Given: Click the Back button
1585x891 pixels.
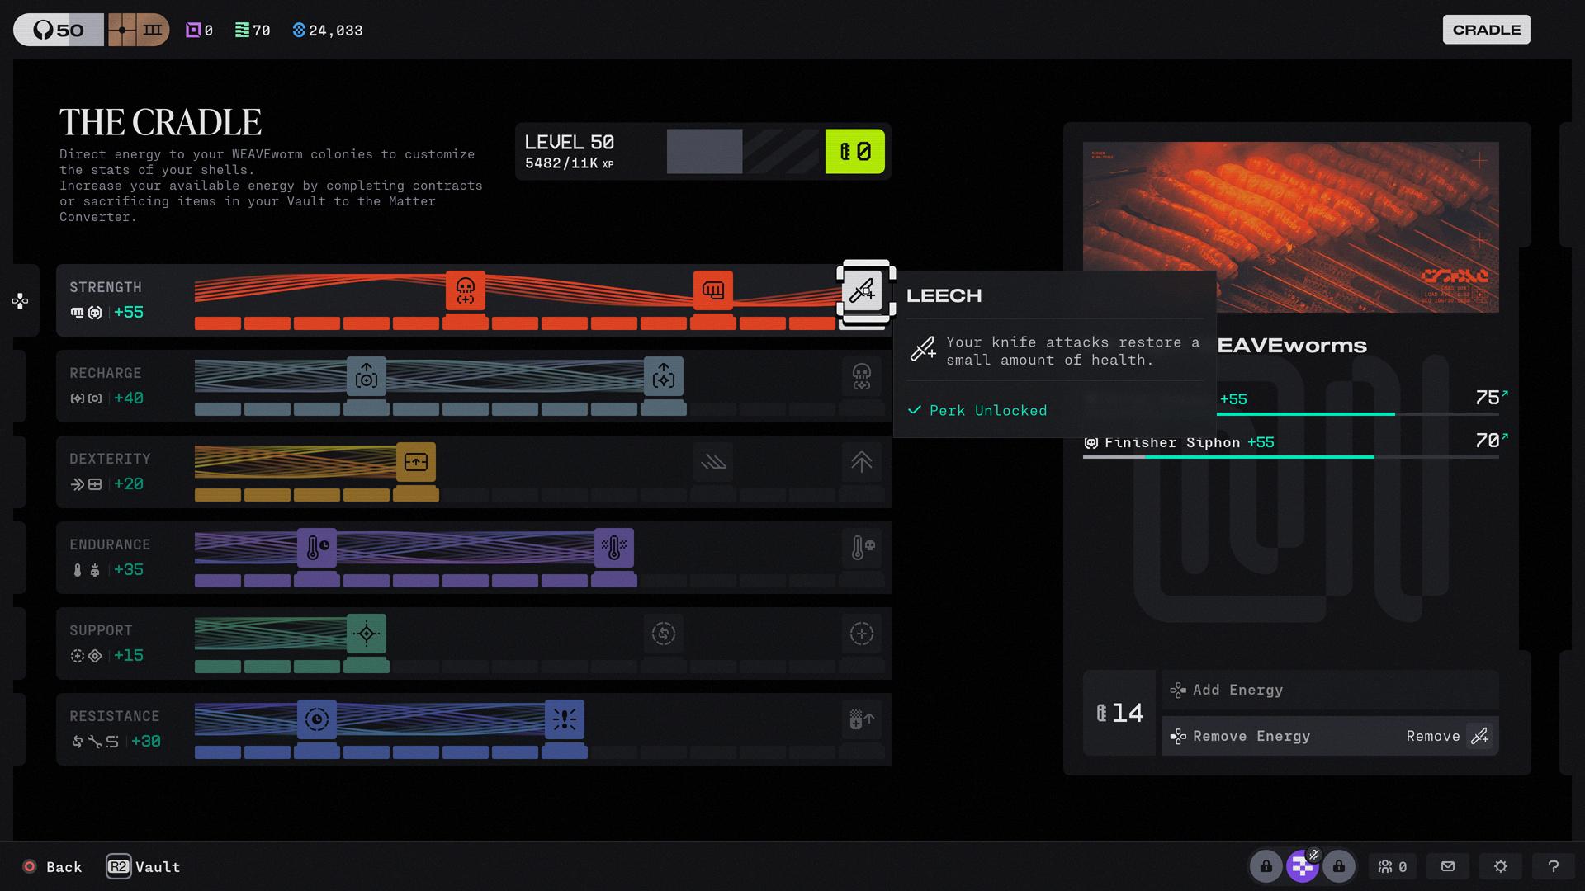Looking at the screenshot, I should (x=53, y=867).
